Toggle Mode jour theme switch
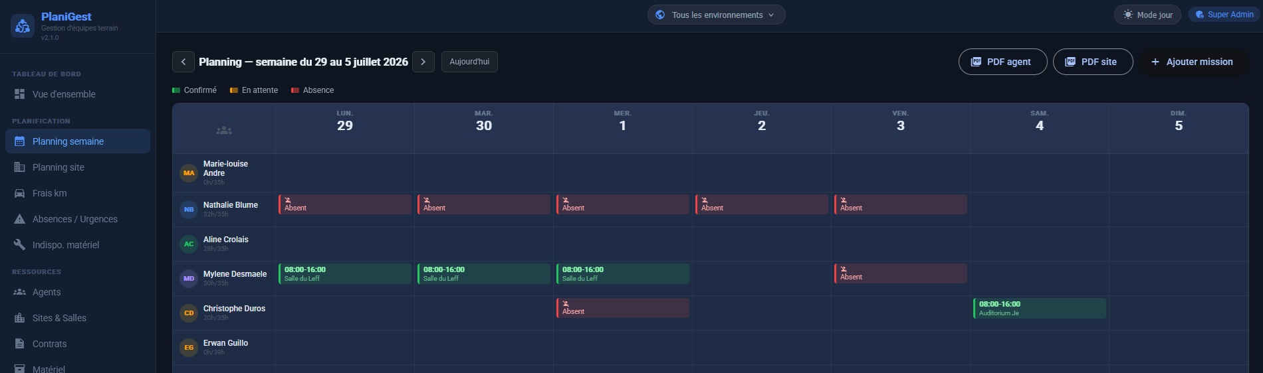1263x373 pixels. [x=1147, y=15]
